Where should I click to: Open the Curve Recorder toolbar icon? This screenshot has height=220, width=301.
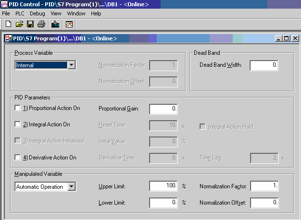click(69, 24)
